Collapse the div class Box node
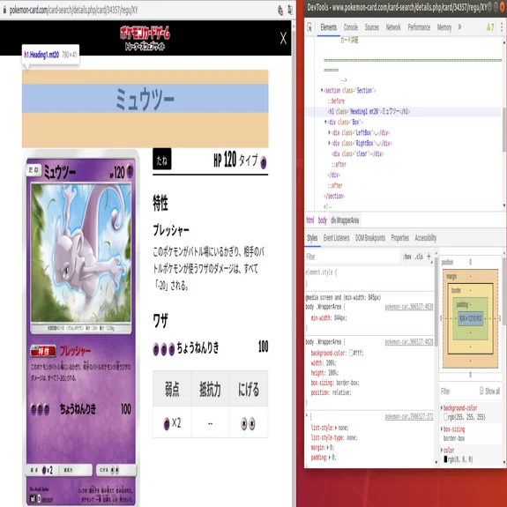507x507 pixels. pyautogui.click(x=325, y=123)
